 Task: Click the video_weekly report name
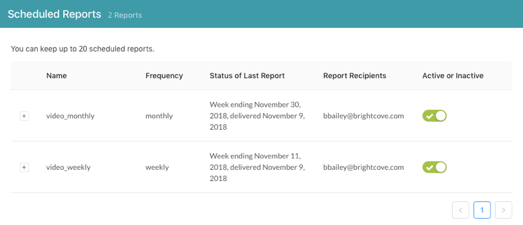coord(69,168)
